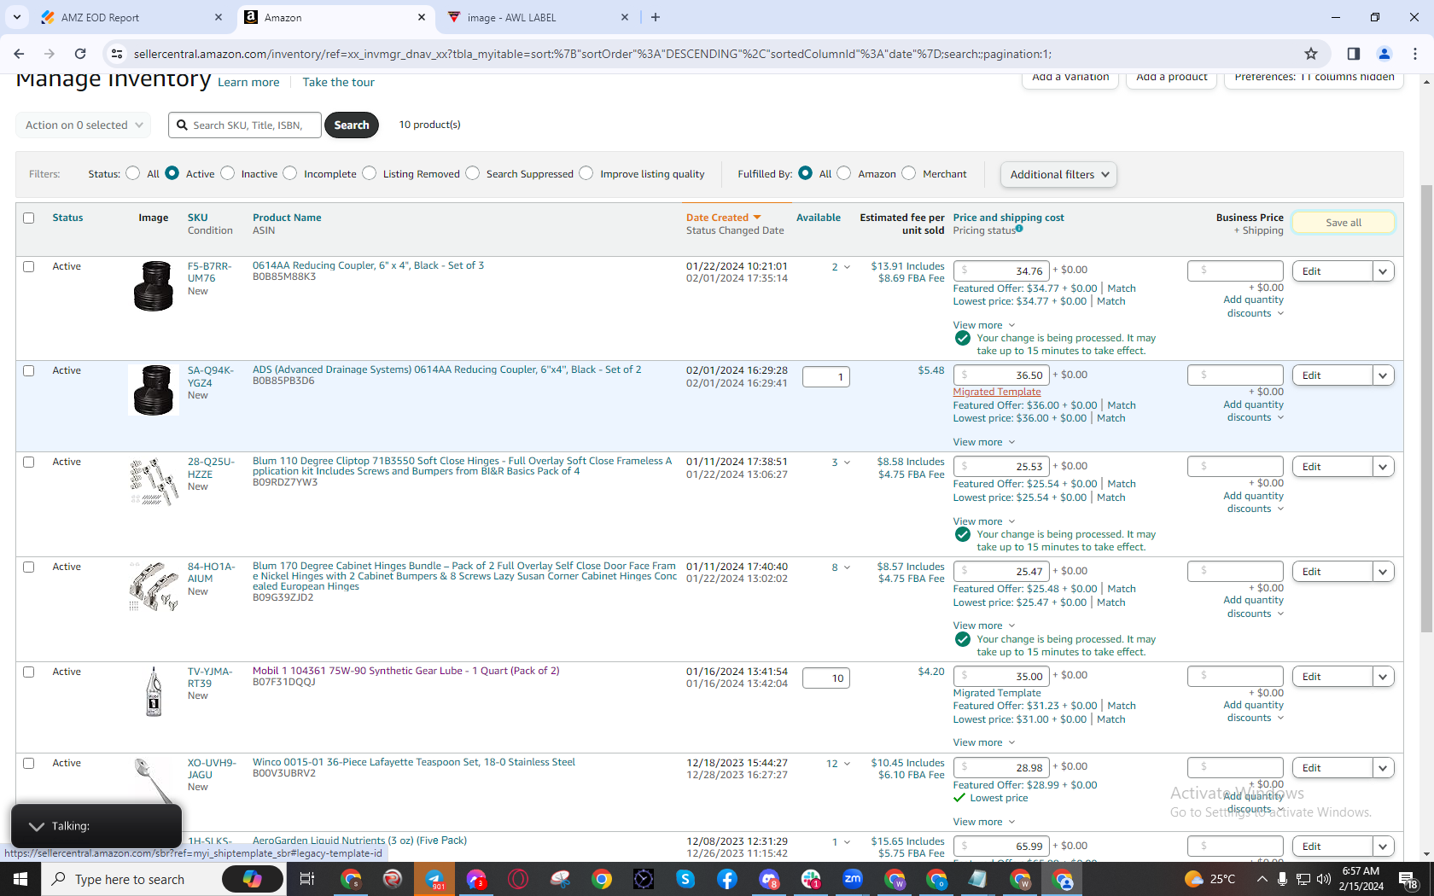Click the Product Name column header
Viewport: 1434px width, 896px height.
point(287,218)
